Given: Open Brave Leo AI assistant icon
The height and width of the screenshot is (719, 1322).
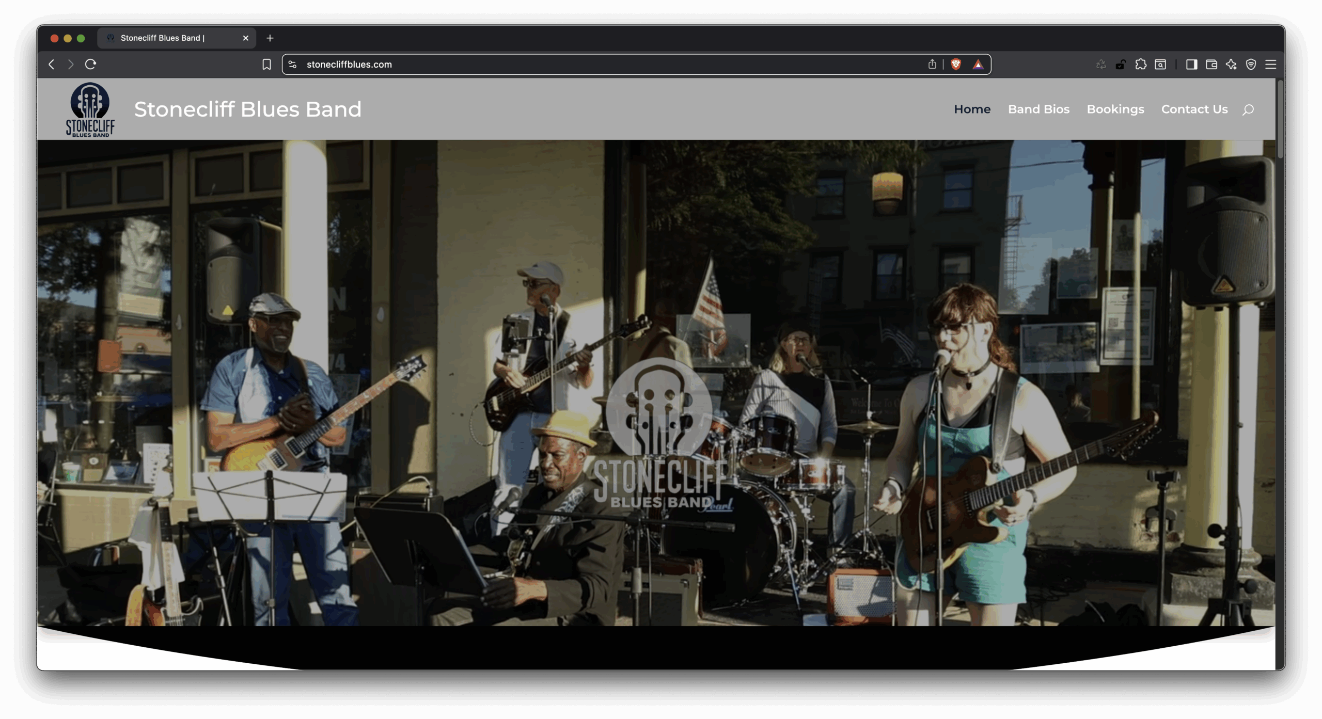Looking at the screenshot, I should pos(1232,64).
